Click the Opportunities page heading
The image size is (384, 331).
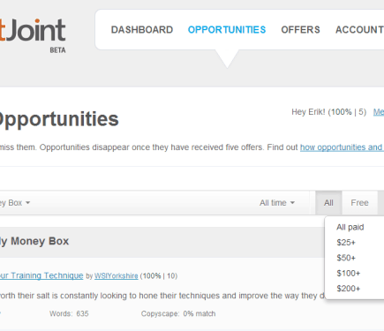pos(59,119)
